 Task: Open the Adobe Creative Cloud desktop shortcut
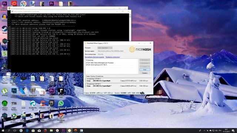point(14,3)
